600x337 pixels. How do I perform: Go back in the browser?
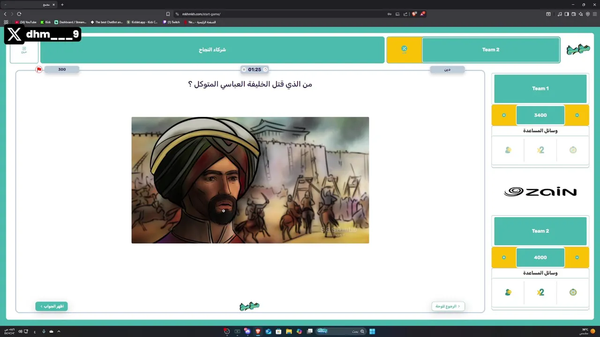click(x=5, y=14)
